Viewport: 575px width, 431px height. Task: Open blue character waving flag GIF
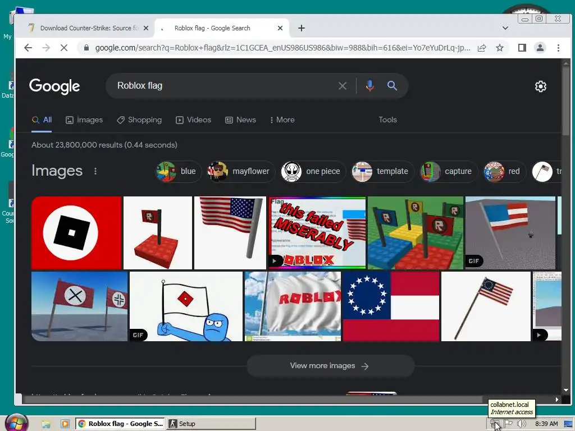click(186, 306)
